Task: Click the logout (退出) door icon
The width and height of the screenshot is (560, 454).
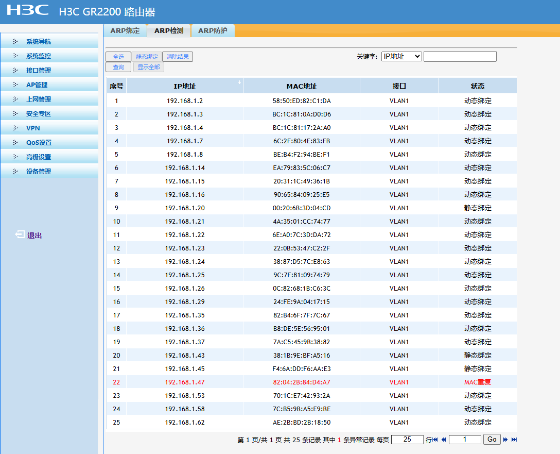Action: click(x=20, y=235)
